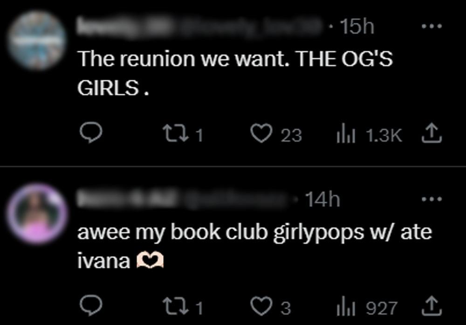Open the 14h timestamp link

(x=323, y=199)
